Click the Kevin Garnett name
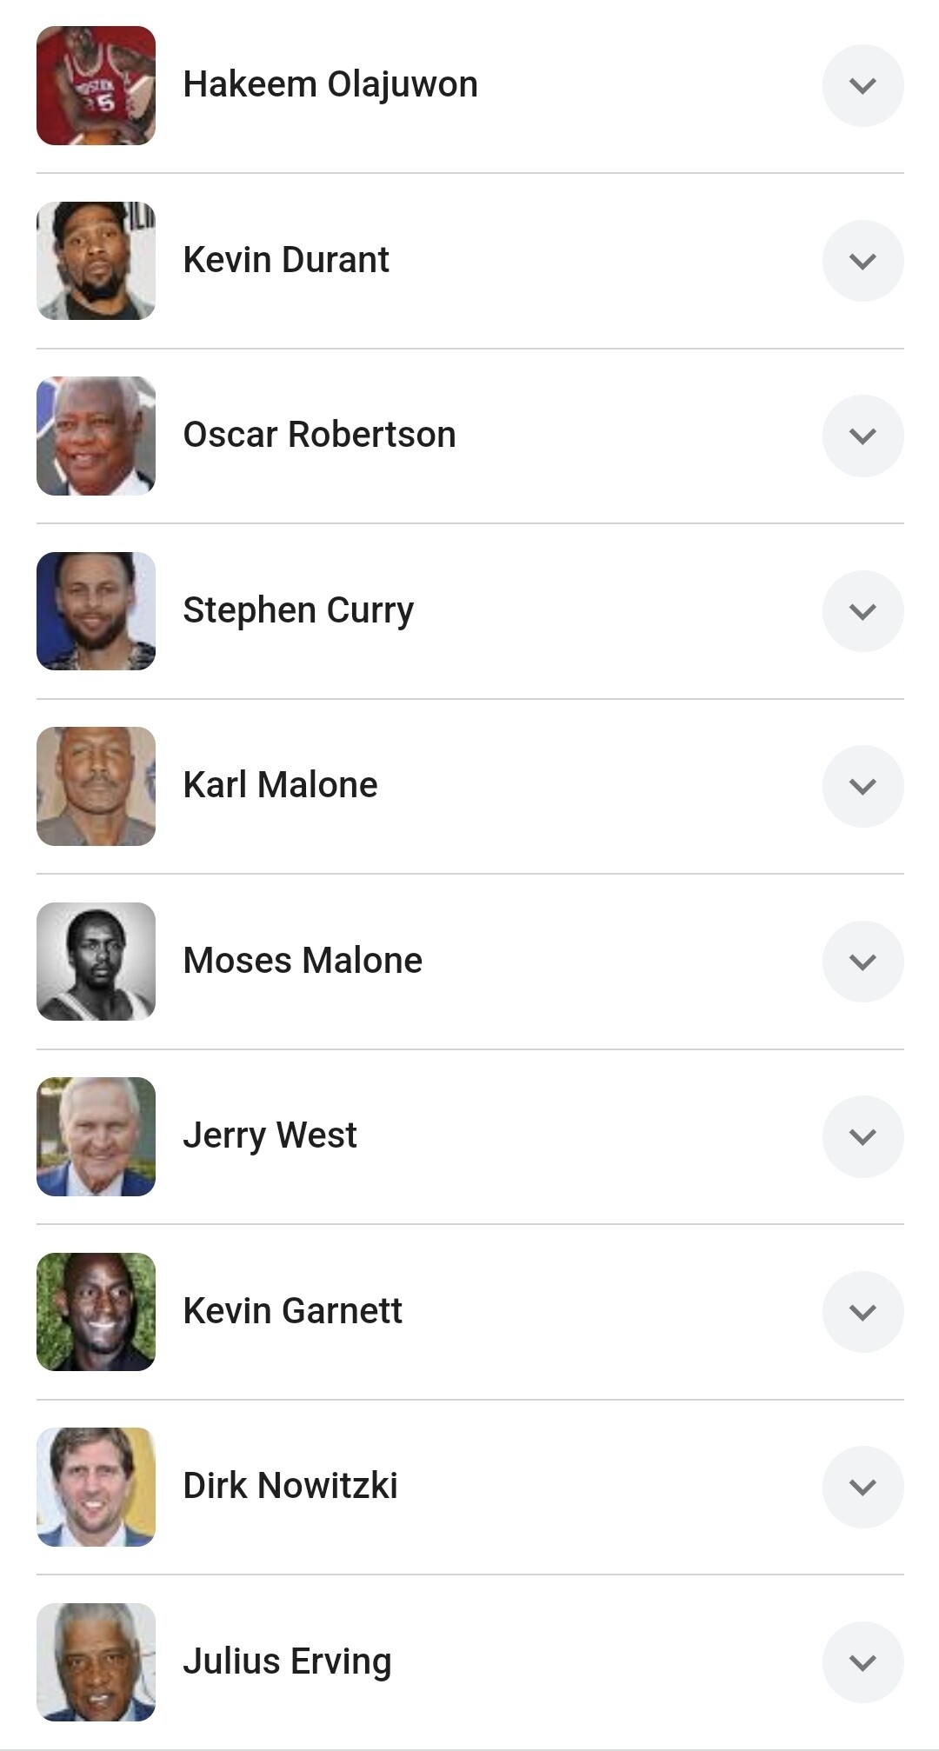 [292, 1311]
